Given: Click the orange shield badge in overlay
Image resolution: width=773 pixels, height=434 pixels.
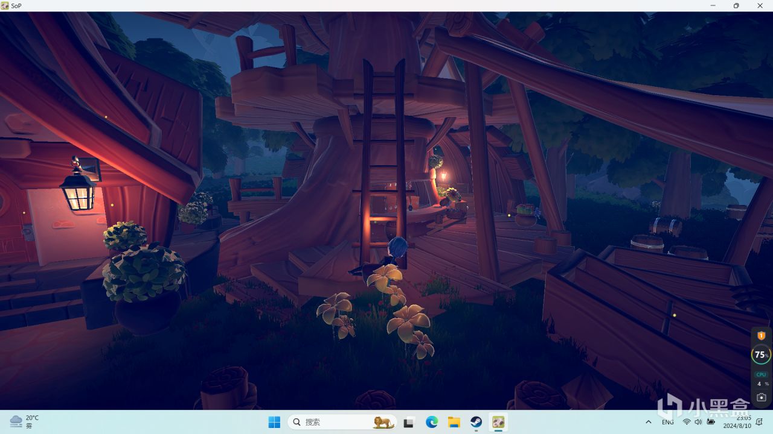Looking at the screenshot, I should (x=761, y=336).
